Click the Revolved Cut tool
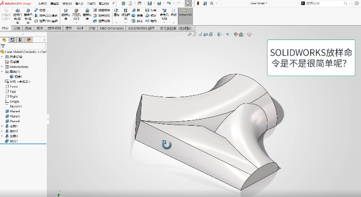Screen dimensions: 361x197 87,14
